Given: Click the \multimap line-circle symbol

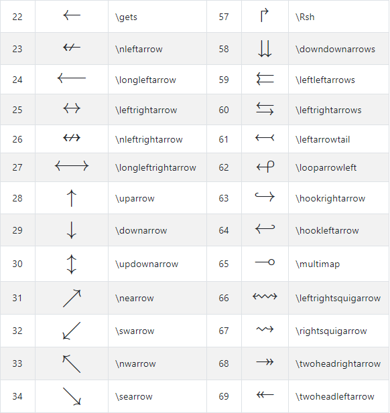Looking at the screenshot, I should (x=265, y=262).
